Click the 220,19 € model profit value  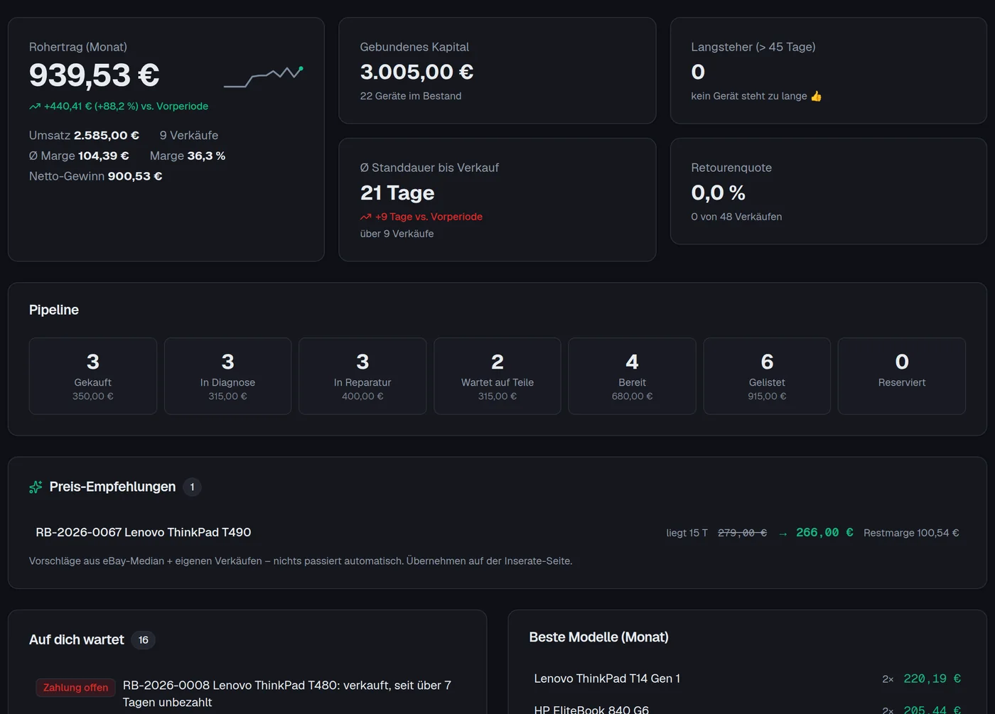932,678
